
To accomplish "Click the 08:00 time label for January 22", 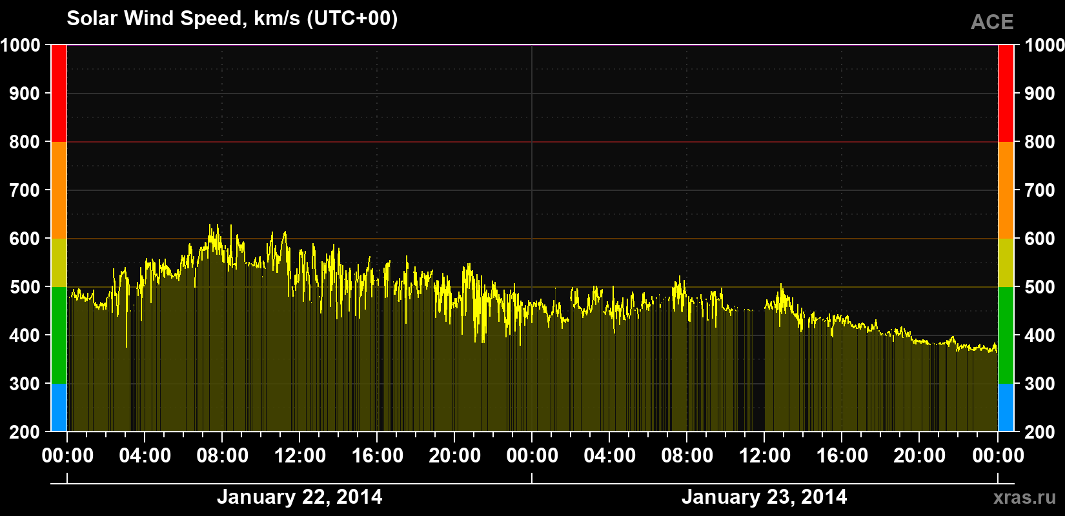I will (223, 456).
